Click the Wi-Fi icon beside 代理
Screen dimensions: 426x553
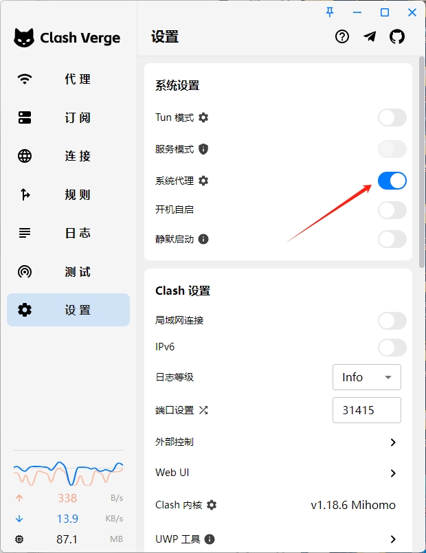(x=25, y=78)
